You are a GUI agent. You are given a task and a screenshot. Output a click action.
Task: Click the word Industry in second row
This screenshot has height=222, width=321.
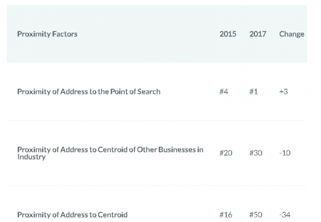31,157
